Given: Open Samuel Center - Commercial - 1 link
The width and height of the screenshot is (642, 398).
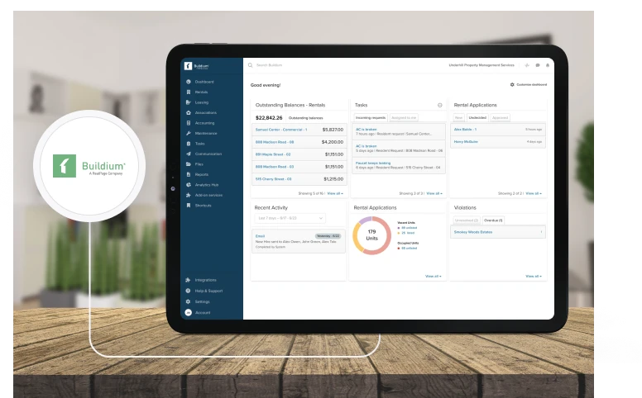Looking at the screenshot, I should tap(281, 130).
